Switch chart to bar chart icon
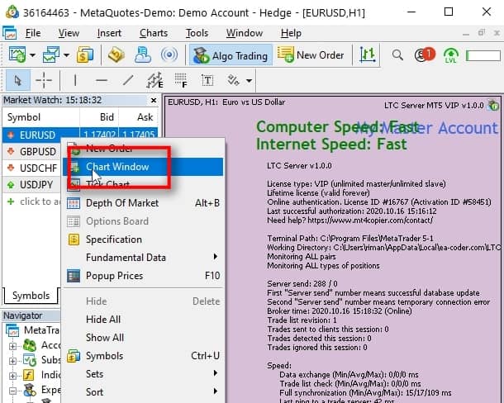Screen dimensions: 504x403 point(368,55)
